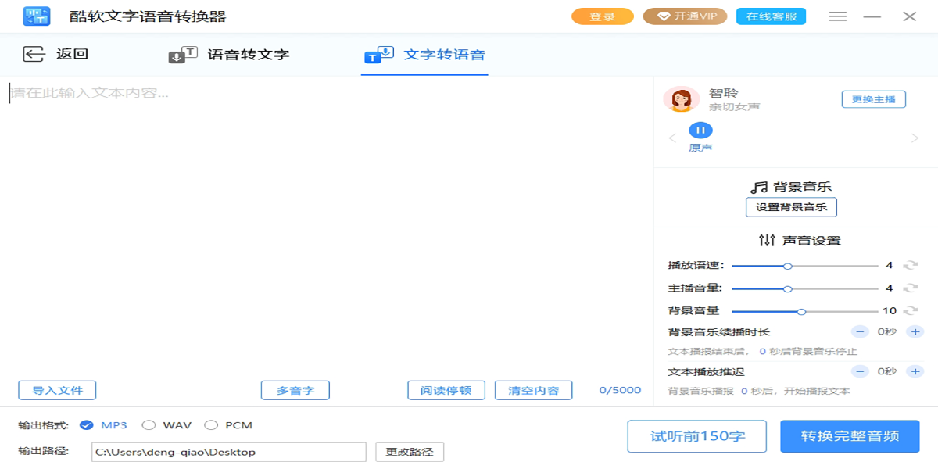Select WAV output format
938x469 pixels.
pos(149,425)
